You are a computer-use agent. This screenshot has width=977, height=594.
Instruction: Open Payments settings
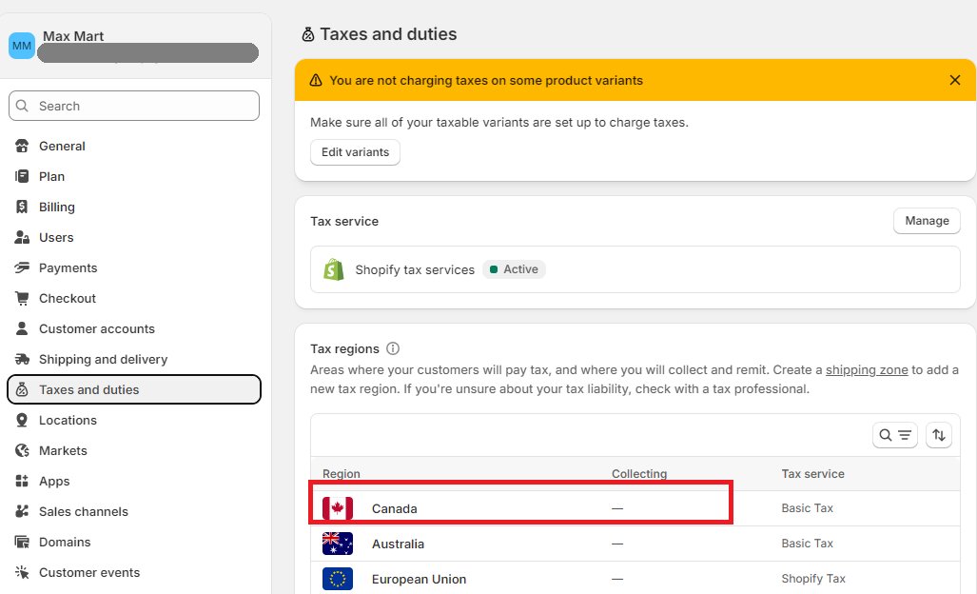tap(68, 268)
